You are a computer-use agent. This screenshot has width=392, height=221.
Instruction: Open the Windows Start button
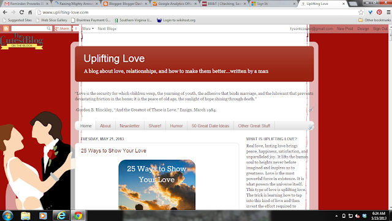[7, 215]
